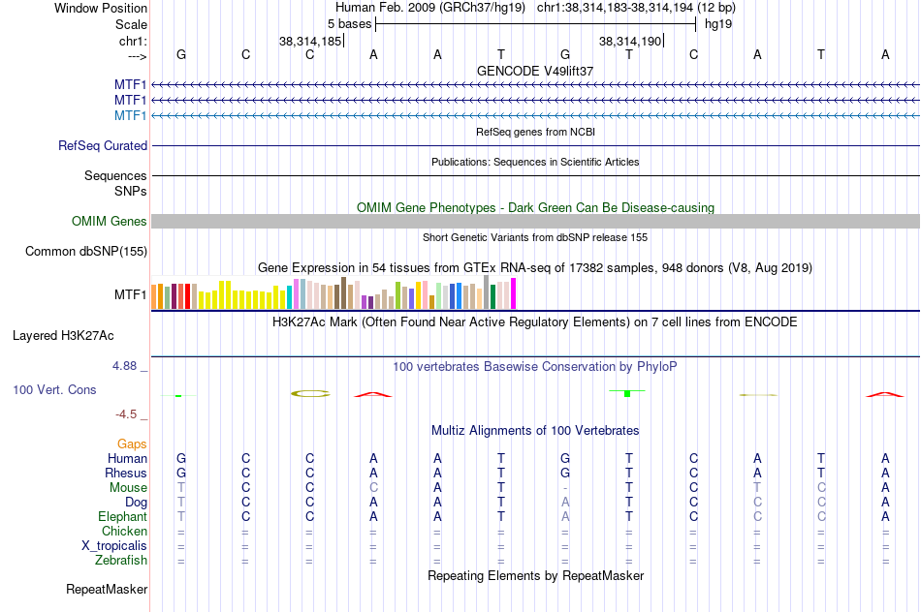The image size is (921, 612).
Task: Click 'Publications: Sequences in Scientific Articles' title
Action: coord(535,162)
